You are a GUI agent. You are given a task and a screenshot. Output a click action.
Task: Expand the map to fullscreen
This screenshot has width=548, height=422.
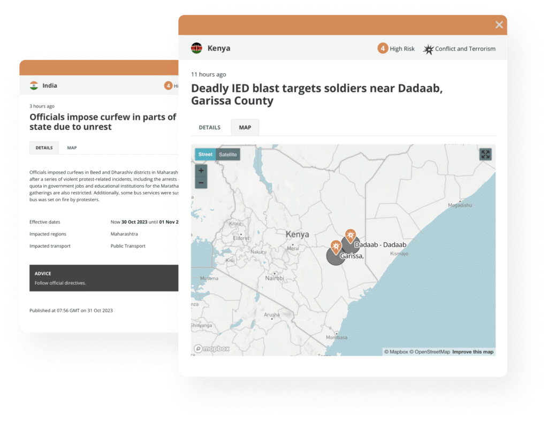(485, 155)
